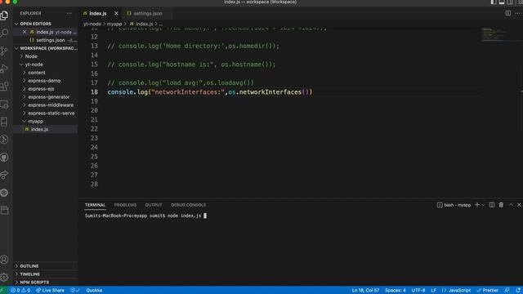Viewport: 523px width, 294px height.
Task: Click yt-node in the breadcrumb
Action: coord(92,24)
